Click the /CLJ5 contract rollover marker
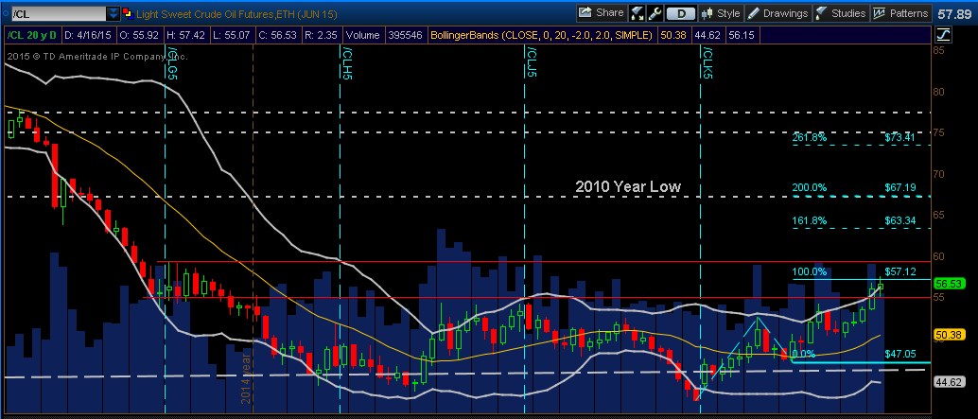This screenshot has height=419, width=978. 532,61
